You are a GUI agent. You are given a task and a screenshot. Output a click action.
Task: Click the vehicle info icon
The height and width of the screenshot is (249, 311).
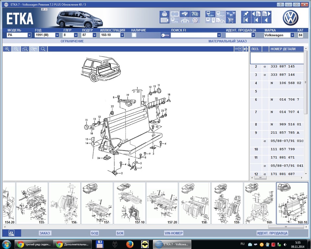[185, 20]
